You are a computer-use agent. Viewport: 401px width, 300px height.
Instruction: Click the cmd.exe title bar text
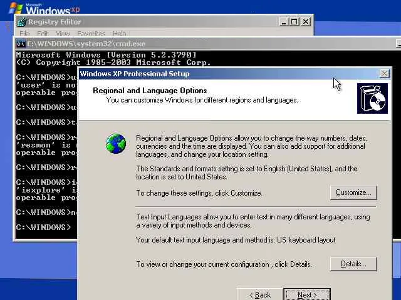tap(86, 44)
